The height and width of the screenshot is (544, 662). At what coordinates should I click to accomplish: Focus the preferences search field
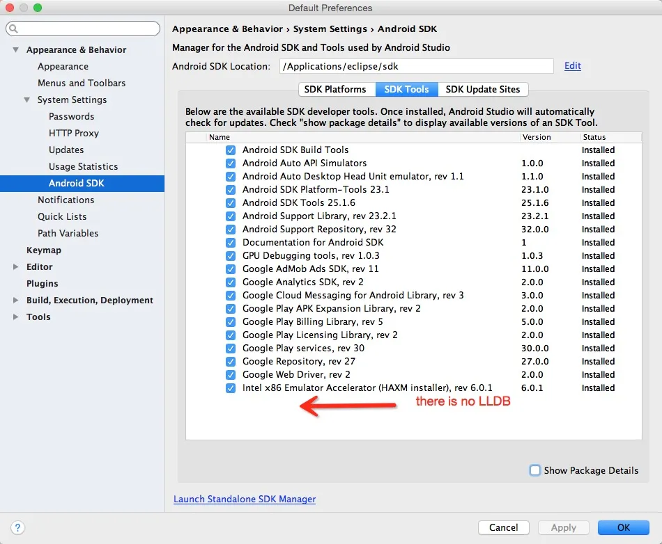[x=83, y=29]
